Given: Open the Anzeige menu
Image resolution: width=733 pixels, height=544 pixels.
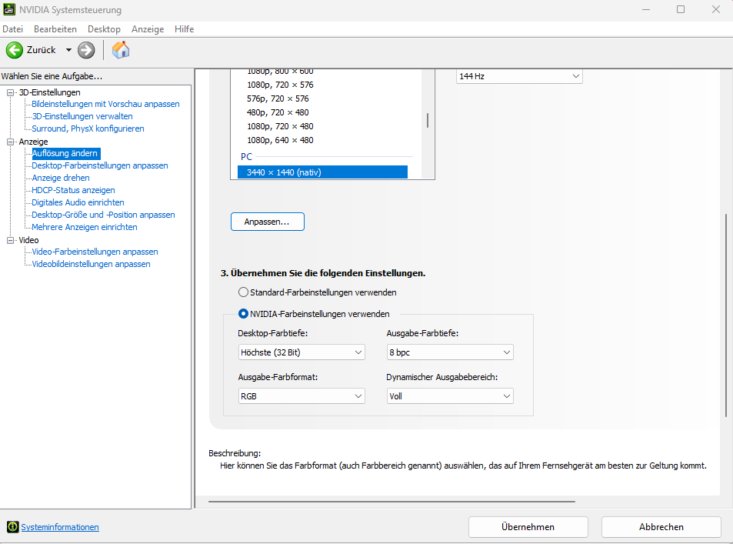Looking at the screenshot, I should coord(148,29).
